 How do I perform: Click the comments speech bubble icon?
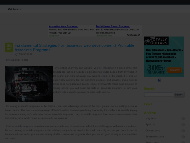tap(16, 54)
